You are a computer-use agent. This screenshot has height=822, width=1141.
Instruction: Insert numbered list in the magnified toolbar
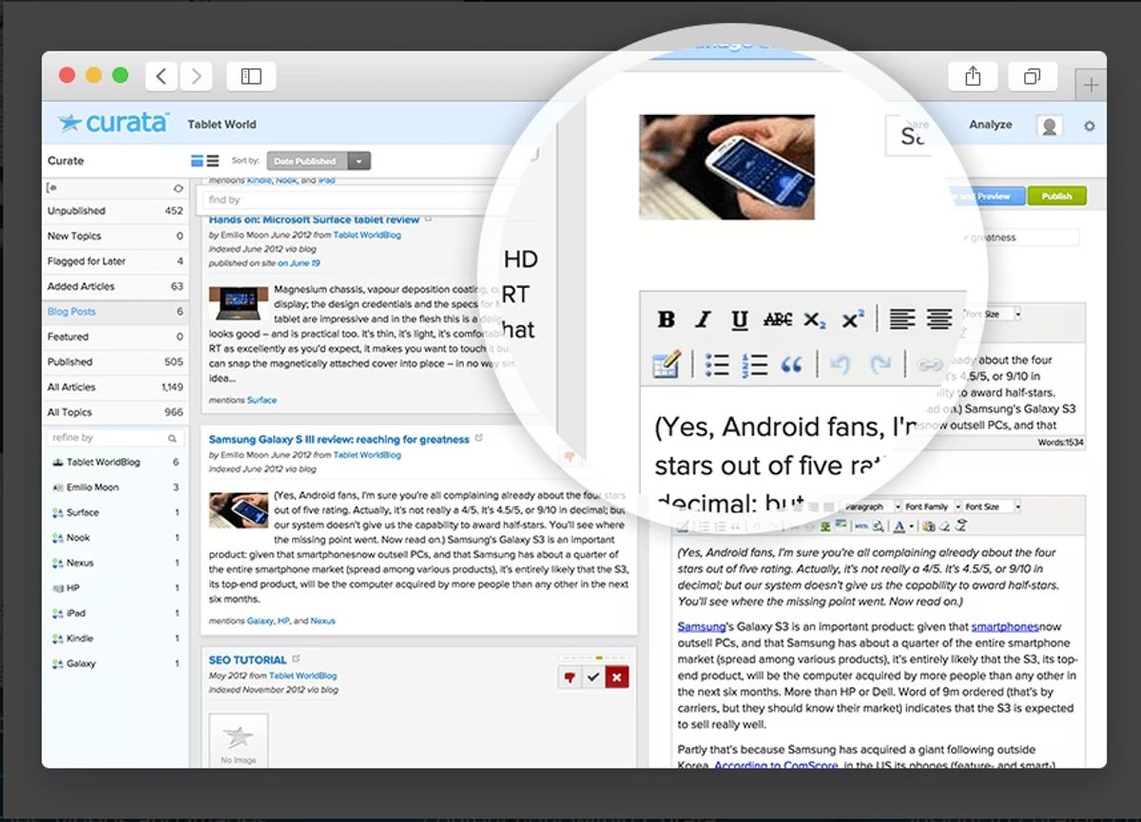point(754,365)
